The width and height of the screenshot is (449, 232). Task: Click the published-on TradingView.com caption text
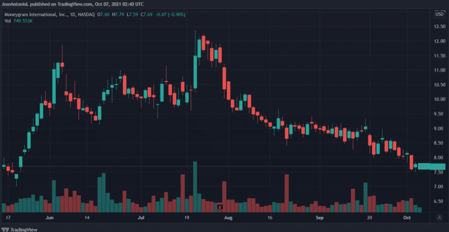click(73, 4)
